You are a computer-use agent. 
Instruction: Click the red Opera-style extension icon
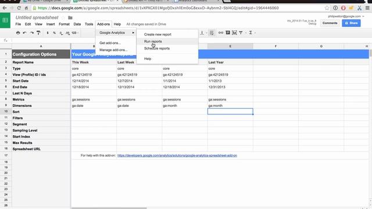(344, 8)
